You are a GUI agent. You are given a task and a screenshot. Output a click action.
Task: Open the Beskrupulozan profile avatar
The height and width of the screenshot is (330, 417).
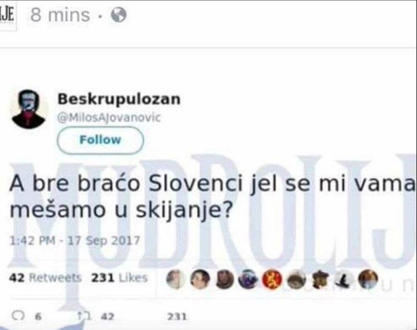[x=28, y=109]
